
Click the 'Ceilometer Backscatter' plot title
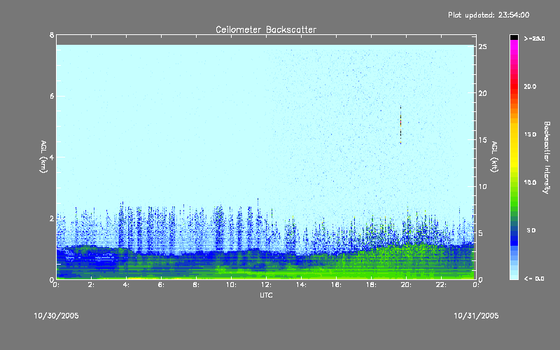click(266, 29)
